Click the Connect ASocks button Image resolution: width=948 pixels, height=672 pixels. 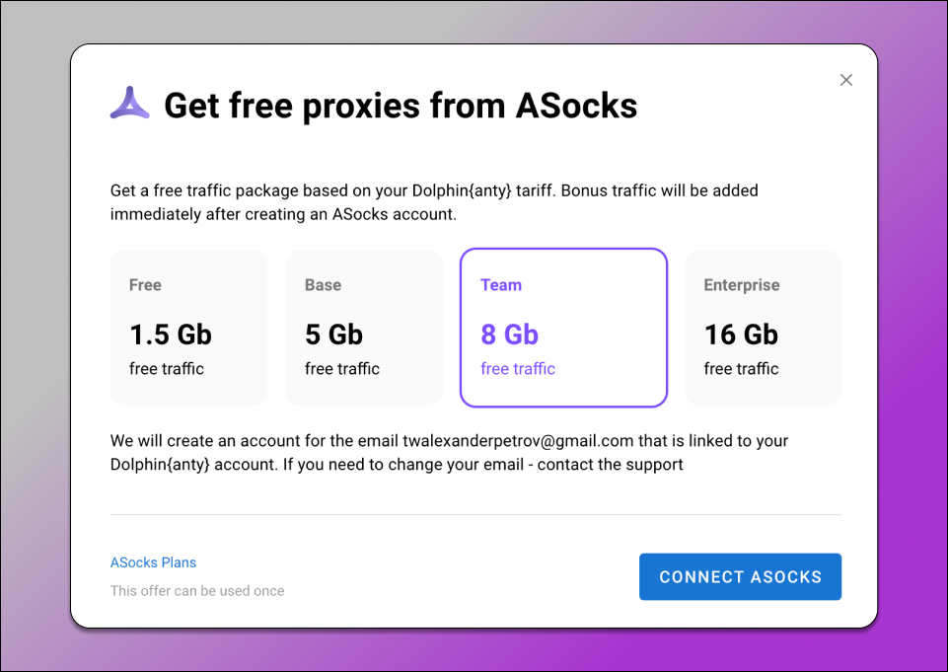pyautogui.click(x=740, y=576)
